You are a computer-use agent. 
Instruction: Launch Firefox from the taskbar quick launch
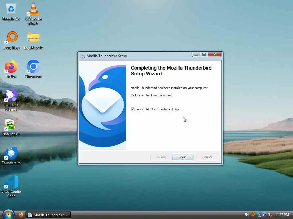point(21,215)
